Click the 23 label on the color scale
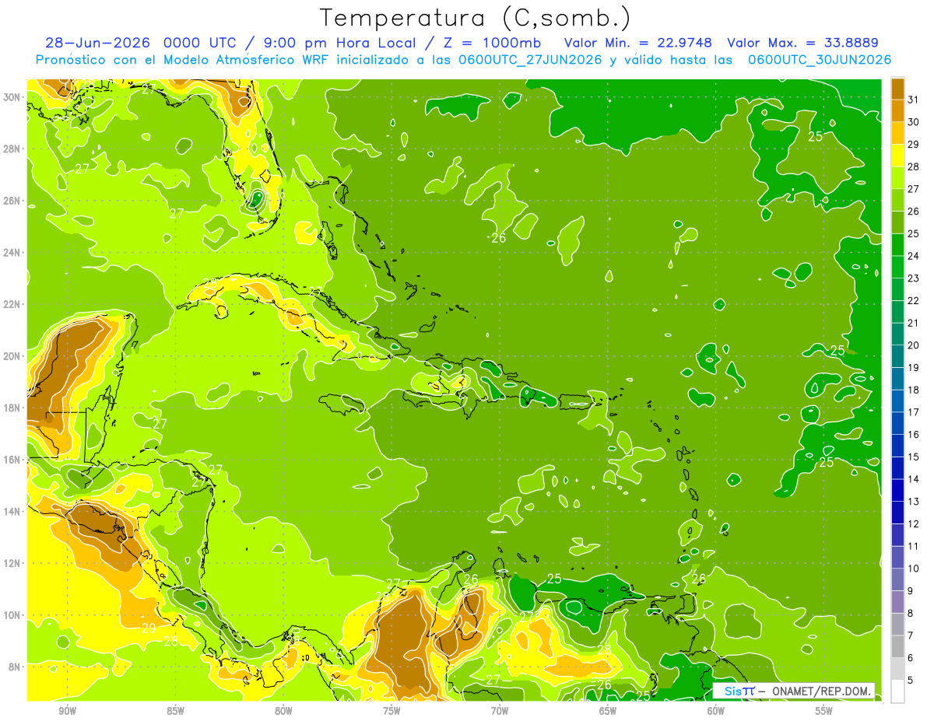Screen dimensions: 934x721 (914, 278)
